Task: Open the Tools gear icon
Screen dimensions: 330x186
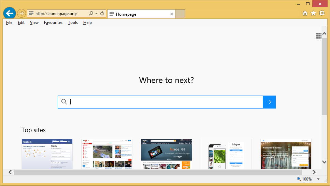Action: click(321, 13)
